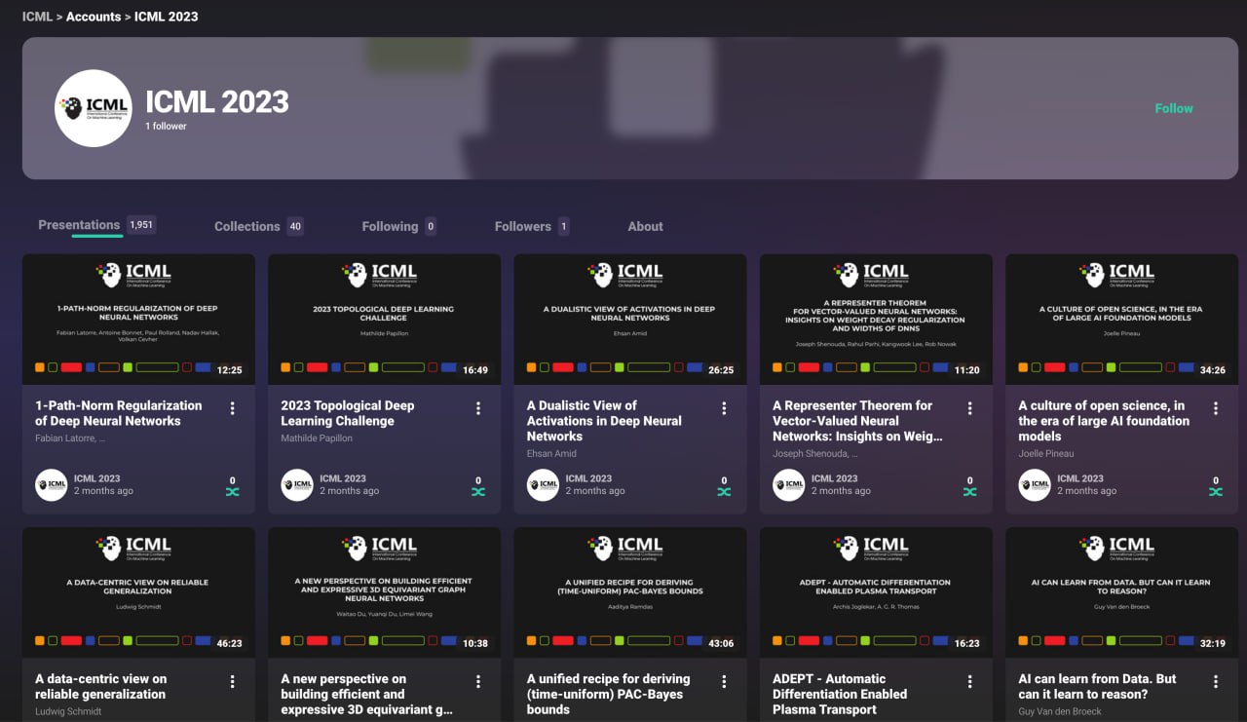Open the title link "ADEPT - Automatic Differentiation Enabled Plasma Transport"

pyautogui.click(x=840, y=694)
